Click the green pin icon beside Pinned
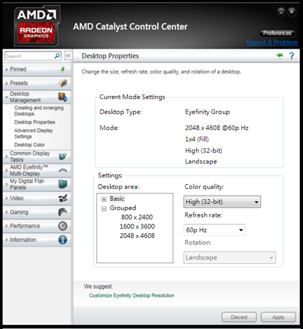The height and width of the screenshot is (329, 303). point(63,69)
